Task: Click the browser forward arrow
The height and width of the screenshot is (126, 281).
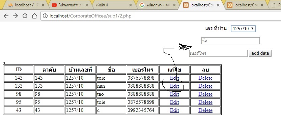Action: pos(16,16)
